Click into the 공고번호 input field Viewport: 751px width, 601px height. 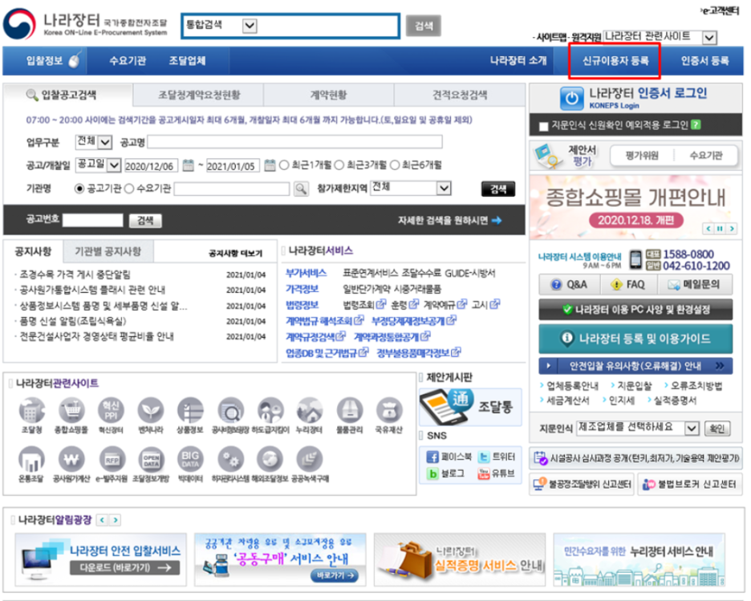pyautogui.click(x=93, y=221)
